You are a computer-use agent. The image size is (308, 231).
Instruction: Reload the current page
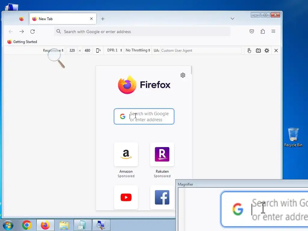coord(32,31)
